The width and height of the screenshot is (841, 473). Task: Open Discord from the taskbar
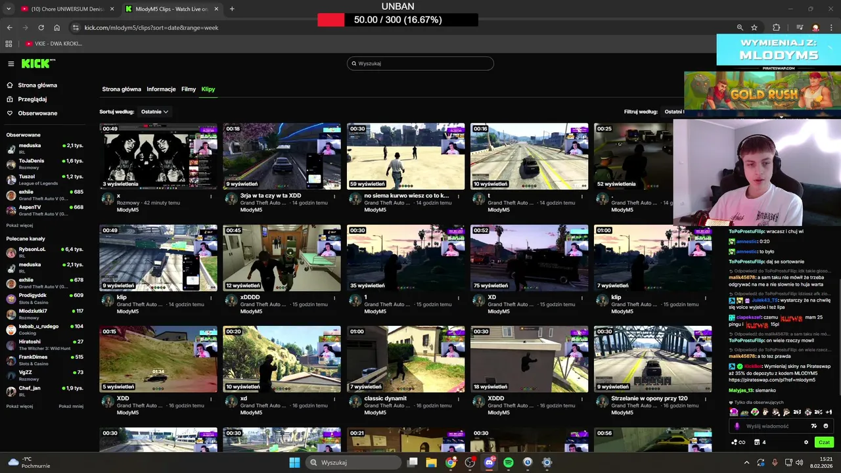(489, 462)
